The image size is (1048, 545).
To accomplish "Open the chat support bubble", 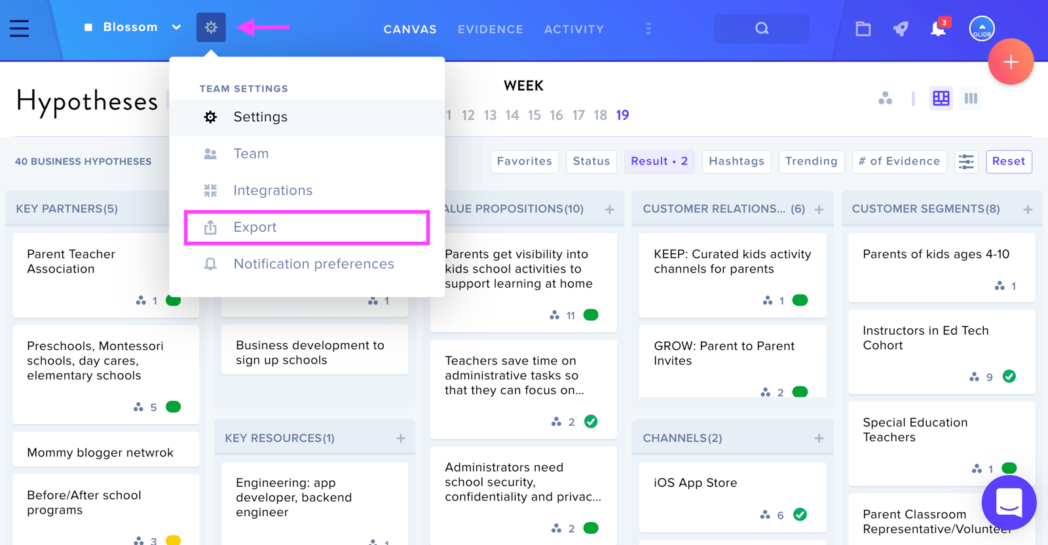I will pyautogui.click(x=1009, y=502).
